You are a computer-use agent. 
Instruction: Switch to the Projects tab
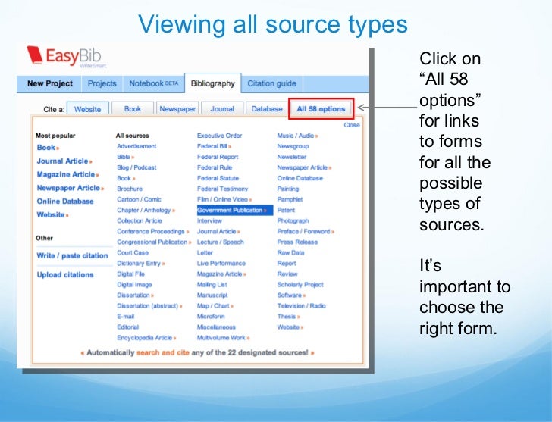[x=102, y=83]
